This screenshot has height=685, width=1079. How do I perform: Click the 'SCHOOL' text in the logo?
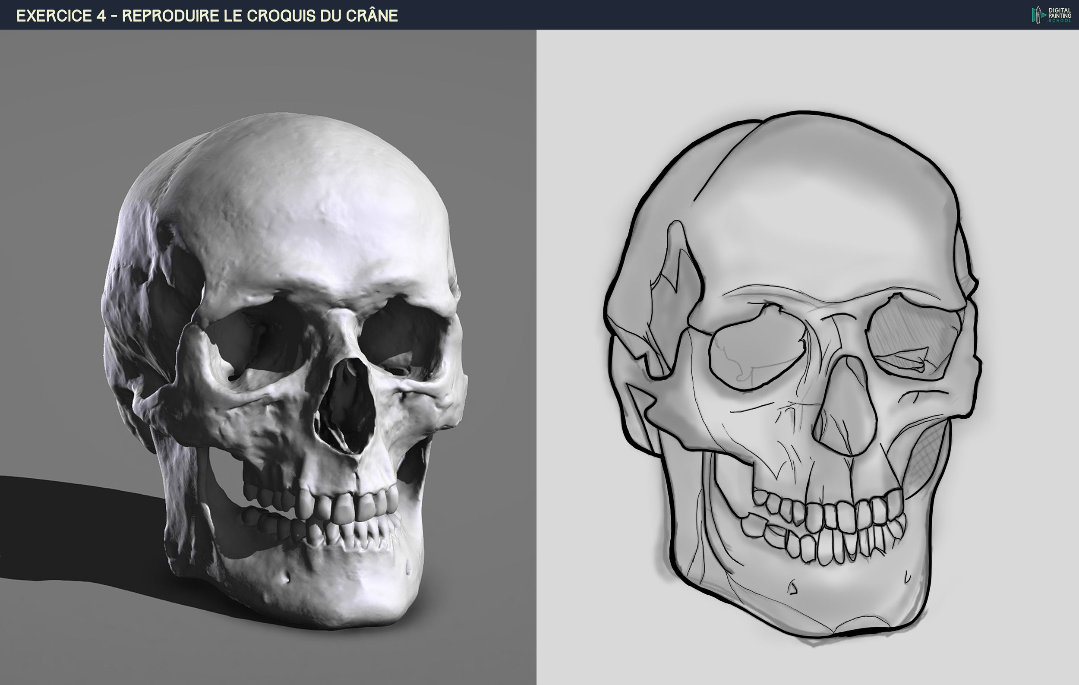(1059, 21)
